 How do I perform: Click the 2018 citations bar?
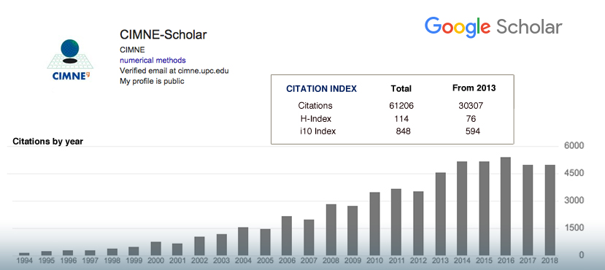point(550,210)
